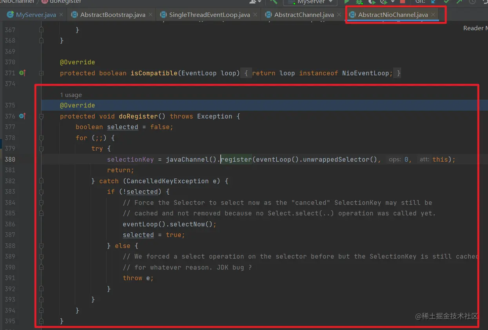This screenshot has height=330, width=488.
Task: Click the fold end marker at line 393
Action: pos(41,299)
